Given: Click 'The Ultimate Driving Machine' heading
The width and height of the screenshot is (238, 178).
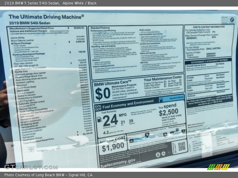Looking at the screenshot, I should click(46, 17).
